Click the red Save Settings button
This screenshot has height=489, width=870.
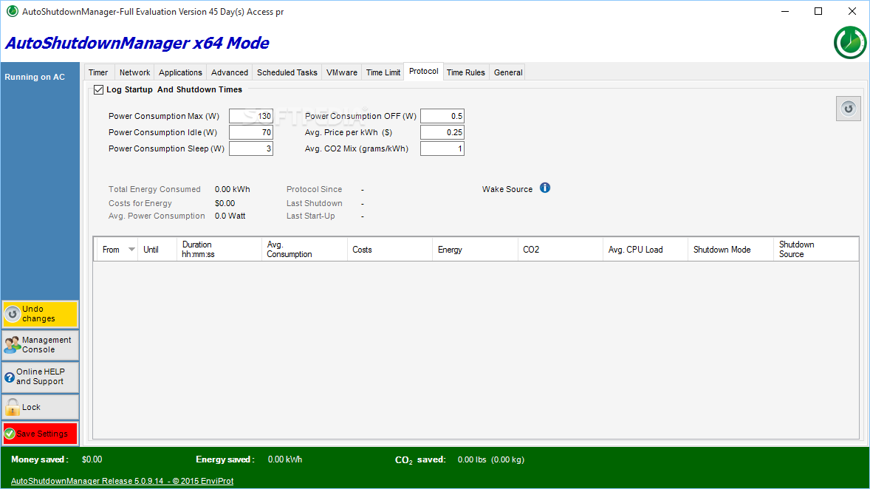(40, 434)
